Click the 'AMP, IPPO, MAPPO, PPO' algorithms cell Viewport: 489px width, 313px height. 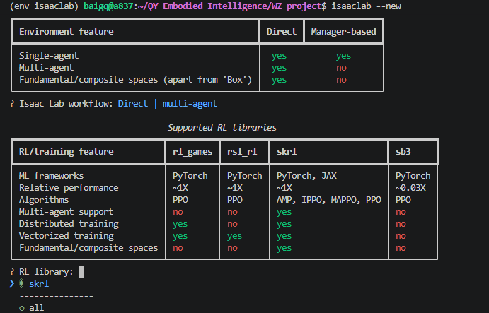[x=328, y=200]
